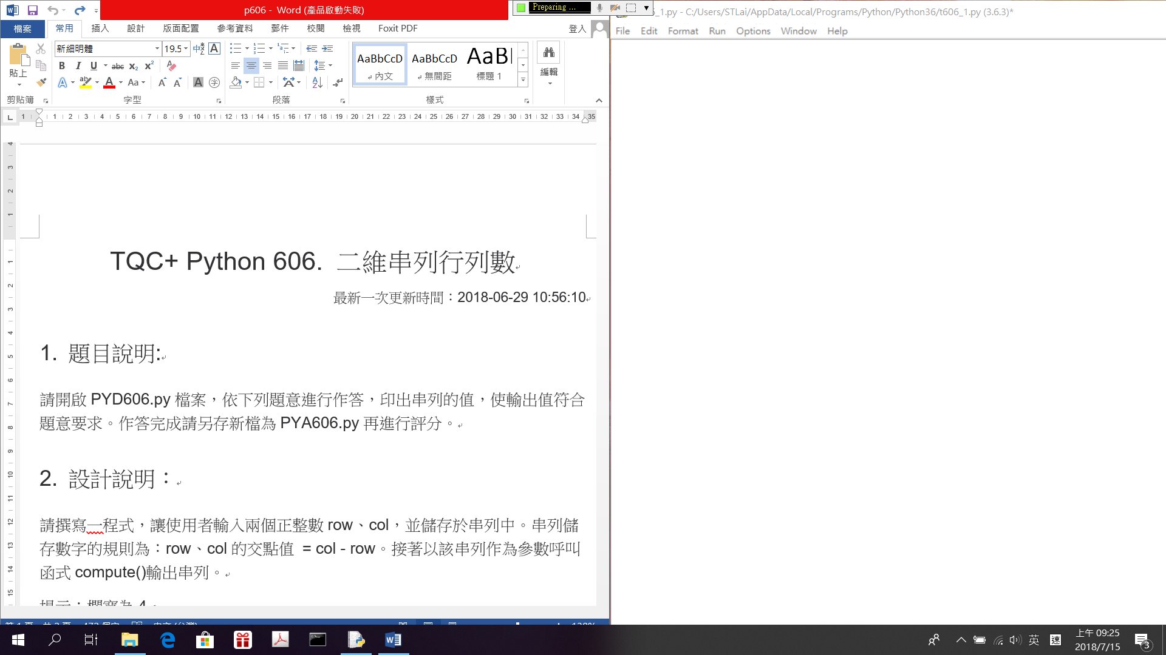Shrink font size with the smaller A icon
The image size is (1166, 655).
click(x=177, y=82)
